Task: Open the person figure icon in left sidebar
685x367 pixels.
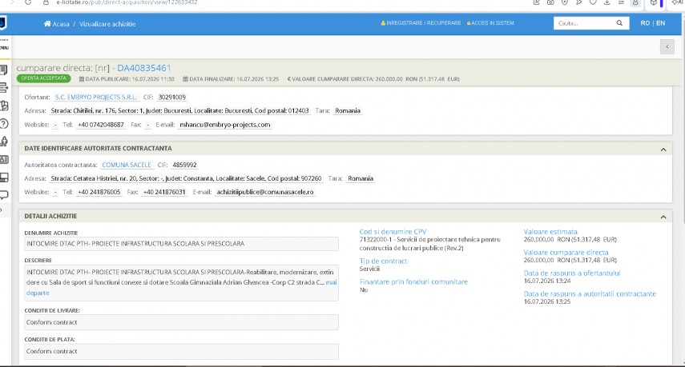Action: [x=4, y=142]
